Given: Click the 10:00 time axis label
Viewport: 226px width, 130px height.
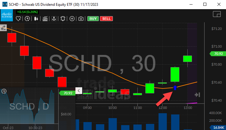Looking at the screenshot, I should point(113,108).
